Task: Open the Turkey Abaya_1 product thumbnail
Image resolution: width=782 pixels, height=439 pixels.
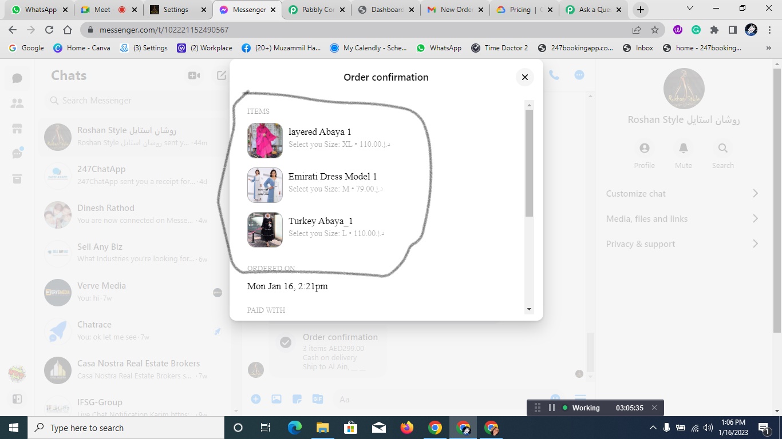Action: tap(265, 230)
